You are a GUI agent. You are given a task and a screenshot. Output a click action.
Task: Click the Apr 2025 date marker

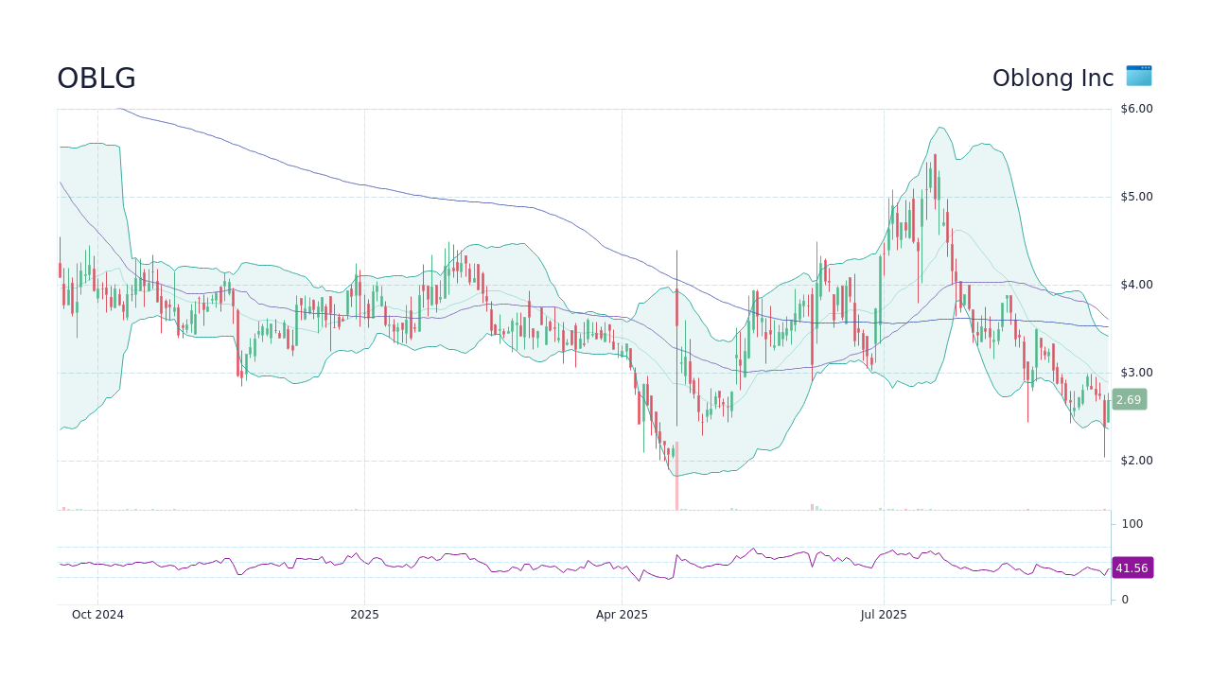(x=622, y=614)
